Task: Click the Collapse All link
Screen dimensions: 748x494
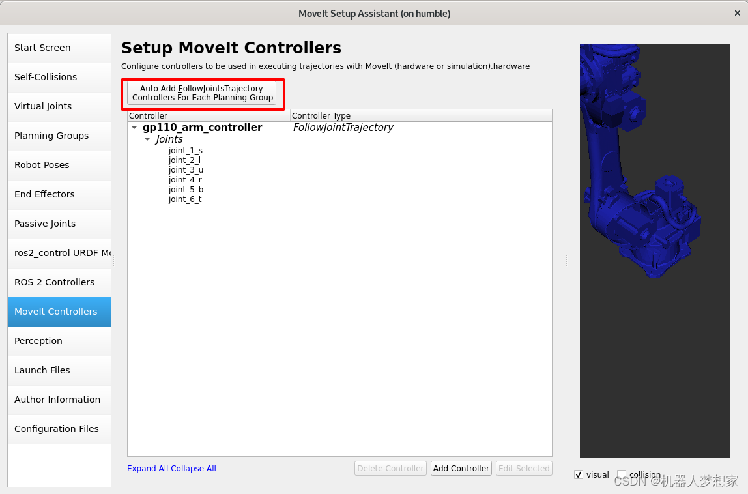Action: (x=193, y=468)
